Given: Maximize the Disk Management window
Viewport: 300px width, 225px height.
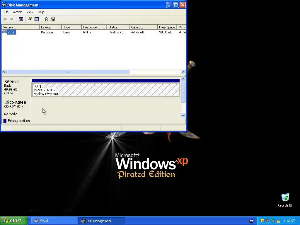Looking at the screenshot, I should point(176,5).
